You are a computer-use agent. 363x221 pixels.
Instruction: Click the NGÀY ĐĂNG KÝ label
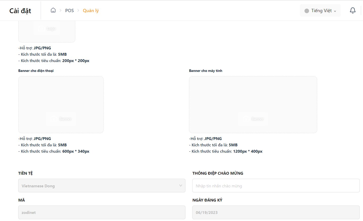click(207, 200)
